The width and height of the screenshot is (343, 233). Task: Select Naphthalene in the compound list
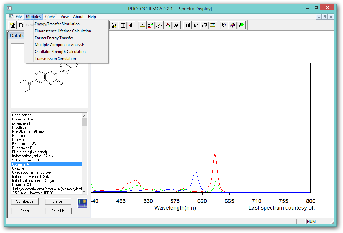tap(47, 115)
